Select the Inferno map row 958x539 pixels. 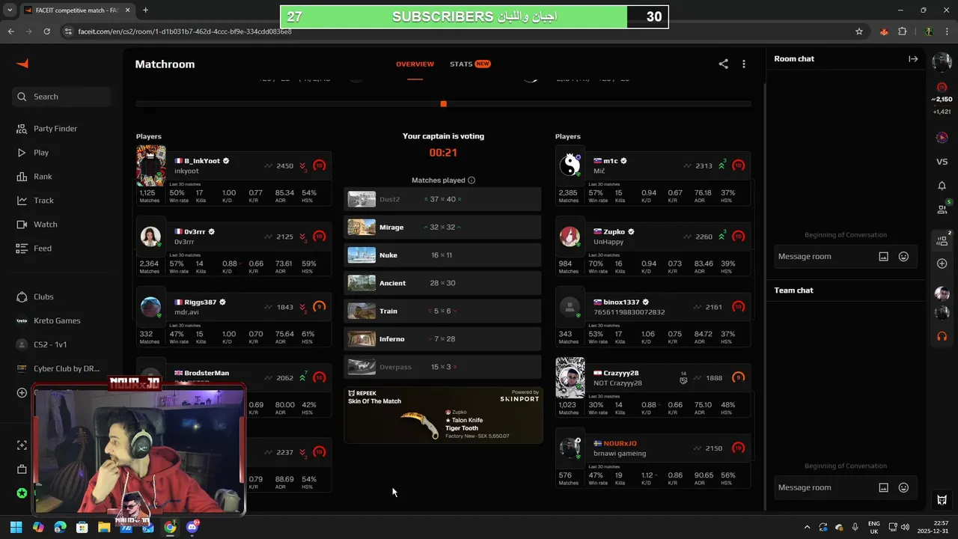coord(442,339)
